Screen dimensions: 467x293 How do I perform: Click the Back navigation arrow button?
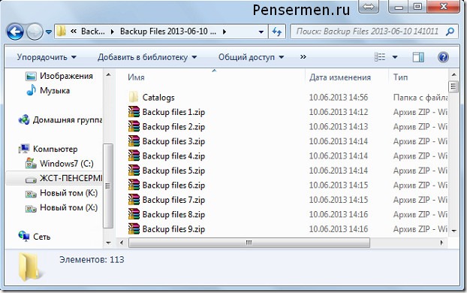tap(15, 32)
